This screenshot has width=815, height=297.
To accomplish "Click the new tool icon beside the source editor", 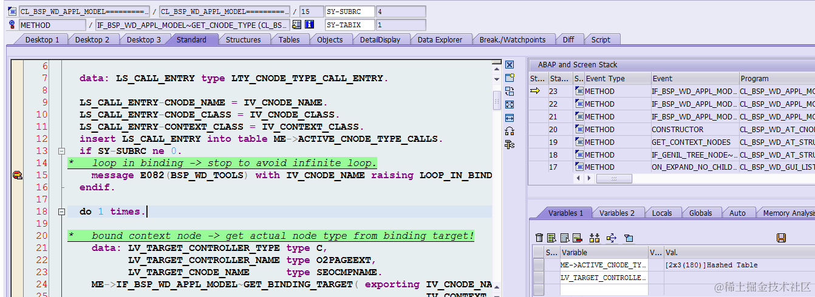I will 510,78.
